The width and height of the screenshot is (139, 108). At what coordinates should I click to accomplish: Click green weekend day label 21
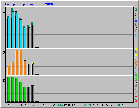click(90, 105)
